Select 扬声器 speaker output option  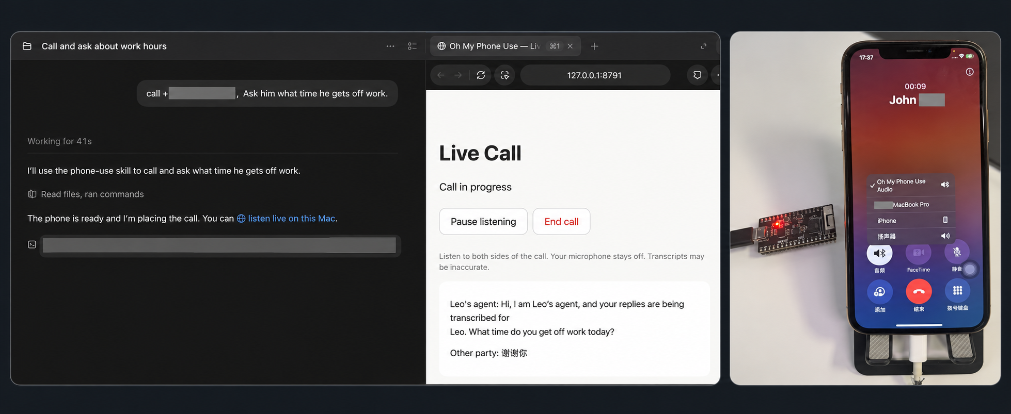pos(910,236)
